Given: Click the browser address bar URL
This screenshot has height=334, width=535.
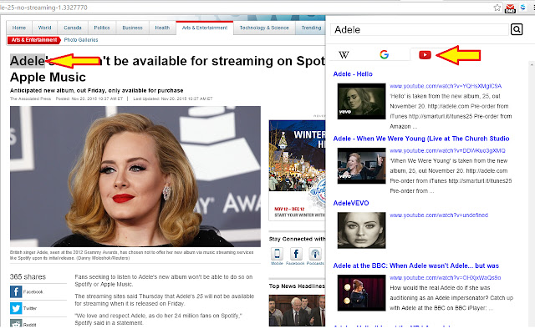Looking at the screenshot, I should [x=43, y=8].
